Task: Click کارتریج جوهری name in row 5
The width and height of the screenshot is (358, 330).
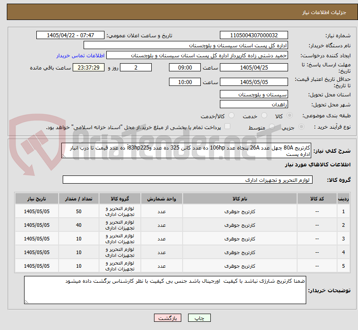Action: [x=240, y=266]
